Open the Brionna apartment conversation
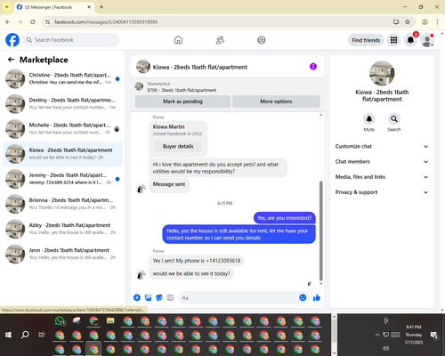 62,204
